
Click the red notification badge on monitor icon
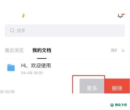pos(124,14)
